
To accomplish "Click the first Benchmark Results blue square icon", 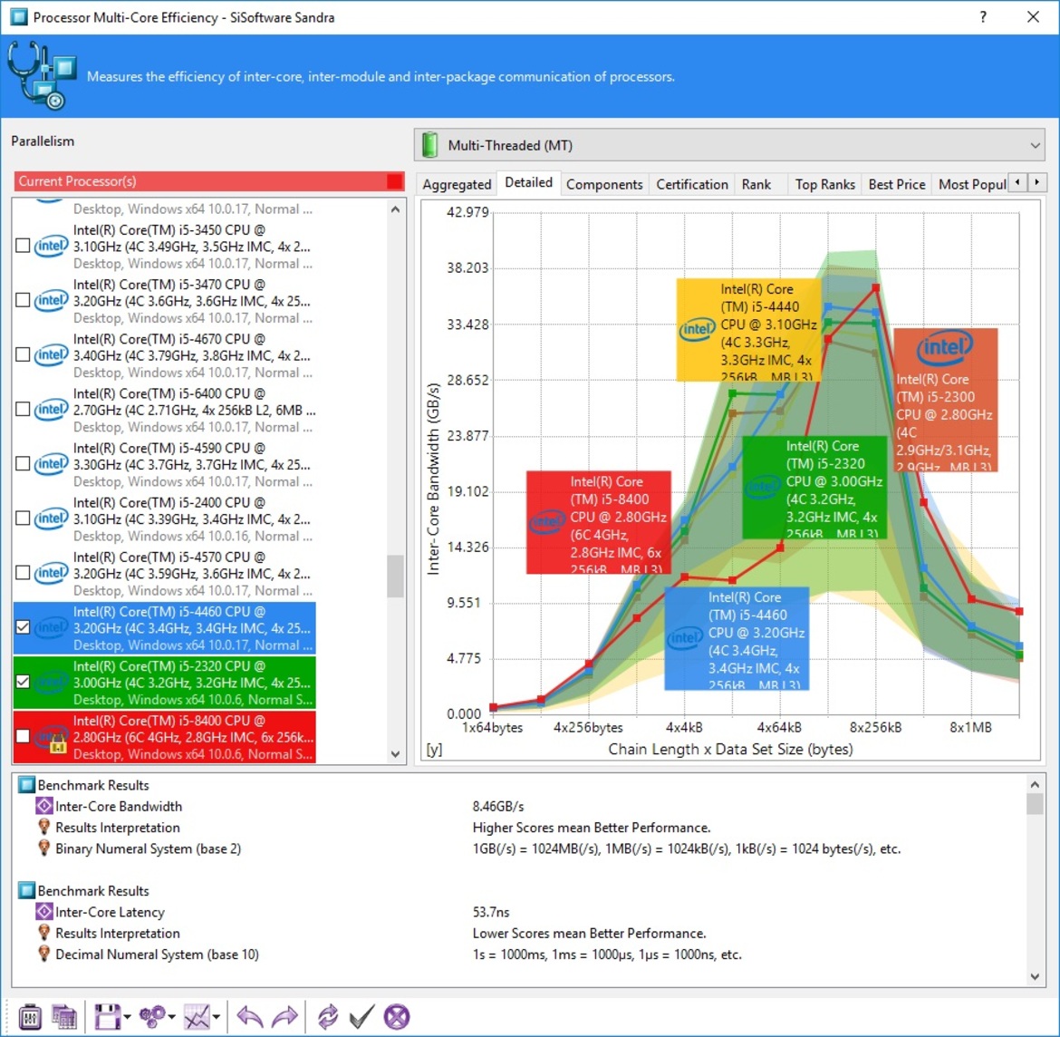I will [26, 785].
